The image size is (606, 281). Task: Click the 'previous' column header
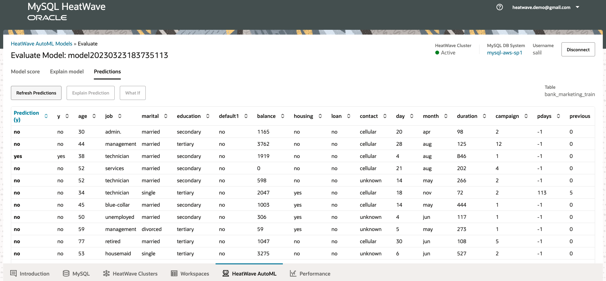[x=580, y=116]
